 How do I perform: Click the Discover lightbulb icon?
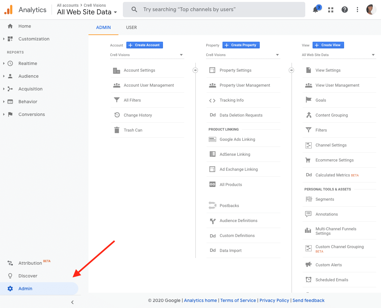pyautogui.click(x=10, y=276)
